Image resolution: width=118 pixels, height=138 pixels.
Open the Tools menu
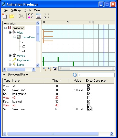coord(28,10)
